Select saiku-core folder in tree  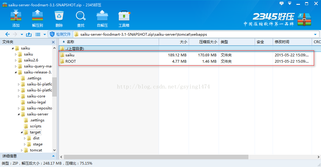tap(36, 96)
